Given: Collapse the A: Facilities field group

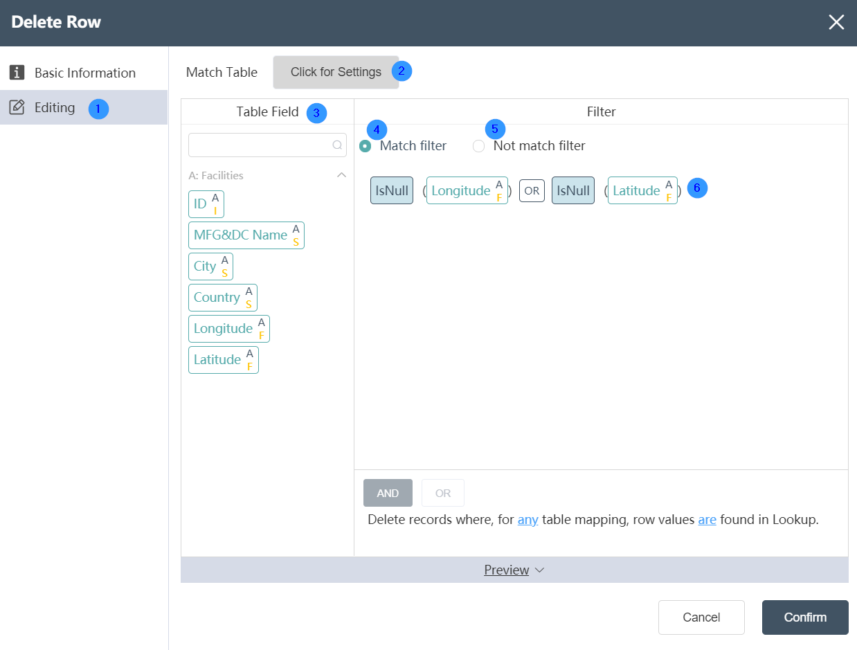Looking at the screenshot, I should (341, 175).
